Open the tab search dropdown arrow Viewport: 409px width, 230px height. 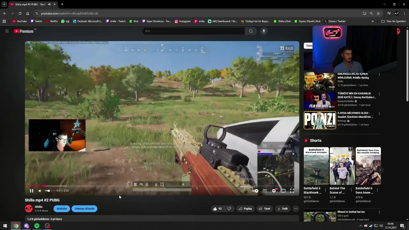point(4,4)
